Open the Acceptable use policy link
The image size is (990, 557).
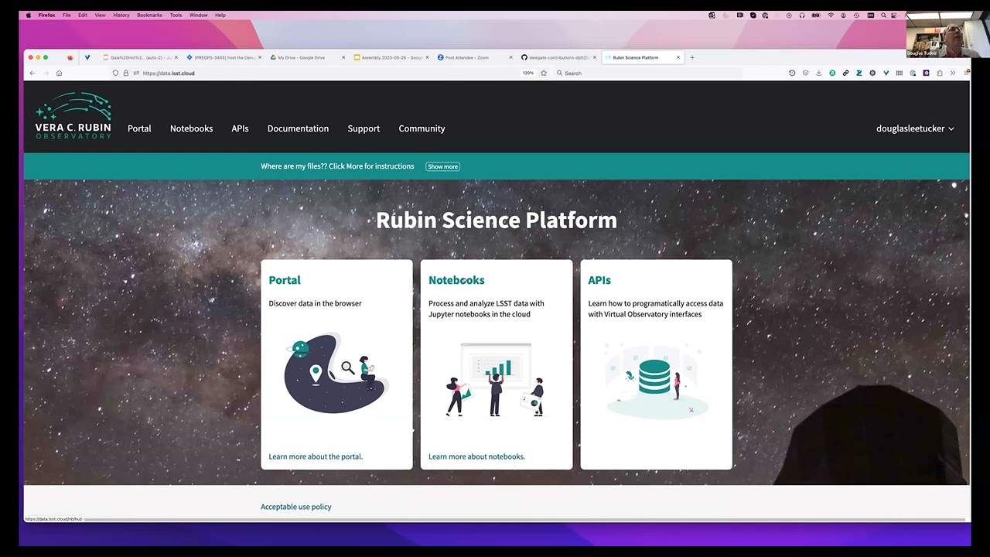point(296,507)
